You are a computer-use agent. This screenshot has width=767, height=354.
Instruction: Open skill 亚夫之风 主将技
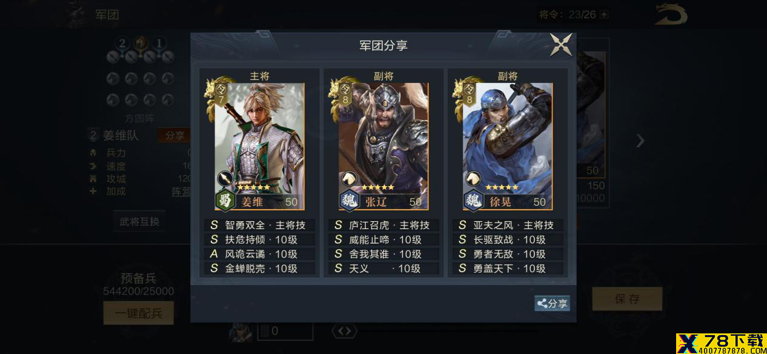tap(508, 225)
